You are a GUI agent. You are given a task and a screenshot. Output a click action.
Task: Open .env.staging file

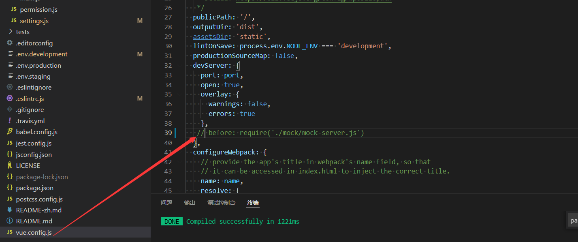[33, 76]
